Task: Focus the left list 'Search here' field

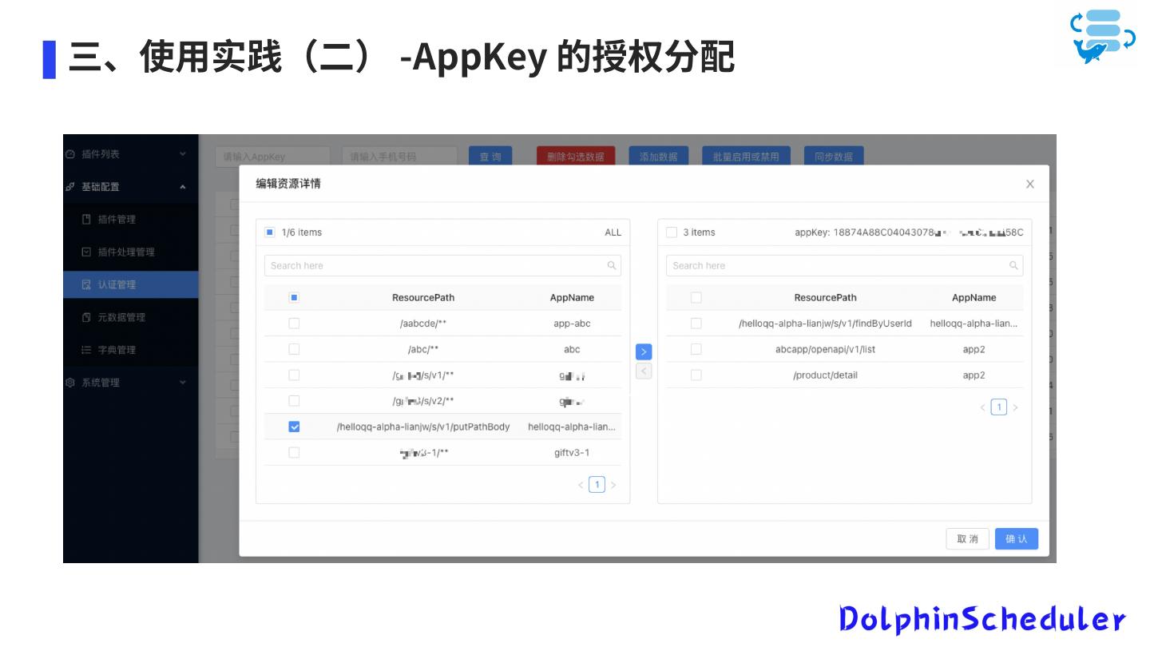Action: (x=442, y=266)
